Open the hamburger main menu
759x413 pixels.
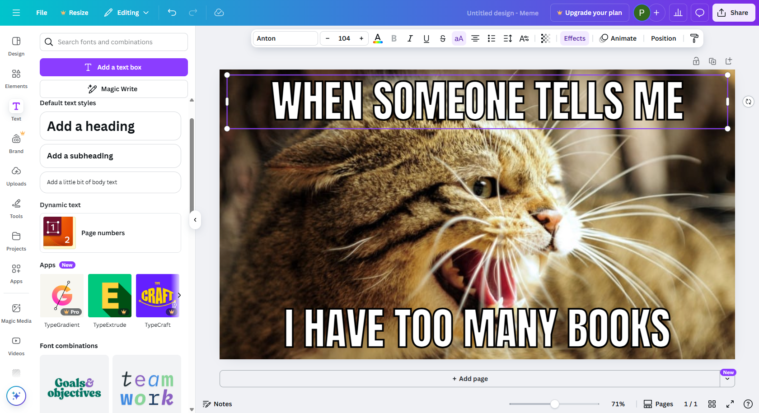[x=16, y=13]
